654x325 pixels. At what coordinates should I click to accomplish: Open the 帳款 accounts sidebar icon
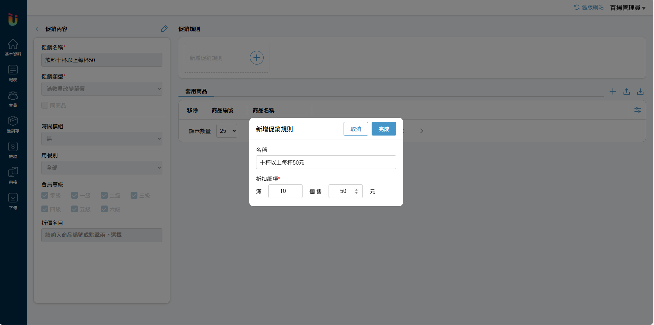pyautogui.click(x=13, y=150)
